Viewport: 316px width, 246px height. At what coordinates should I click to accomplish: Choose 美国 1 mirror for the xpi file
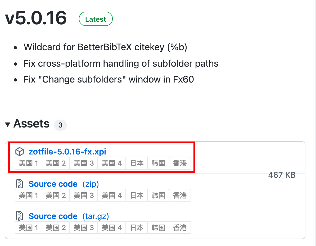[x=29, y=163]
